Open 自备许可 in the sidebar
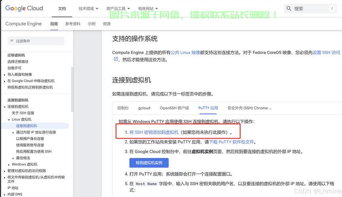Viewport: 342px width, 197px height. 14,68
